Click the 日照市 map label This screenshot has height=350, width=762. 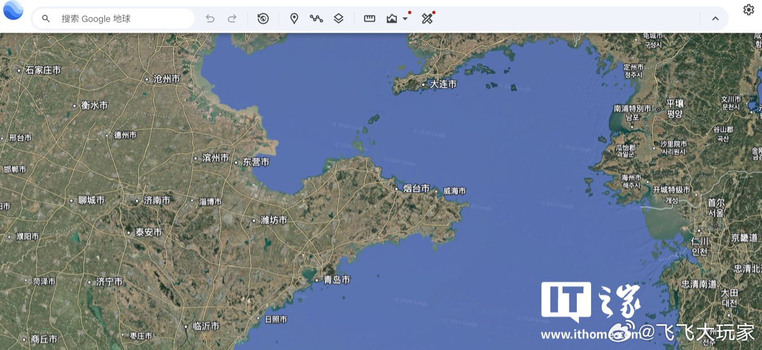(276, 319)
